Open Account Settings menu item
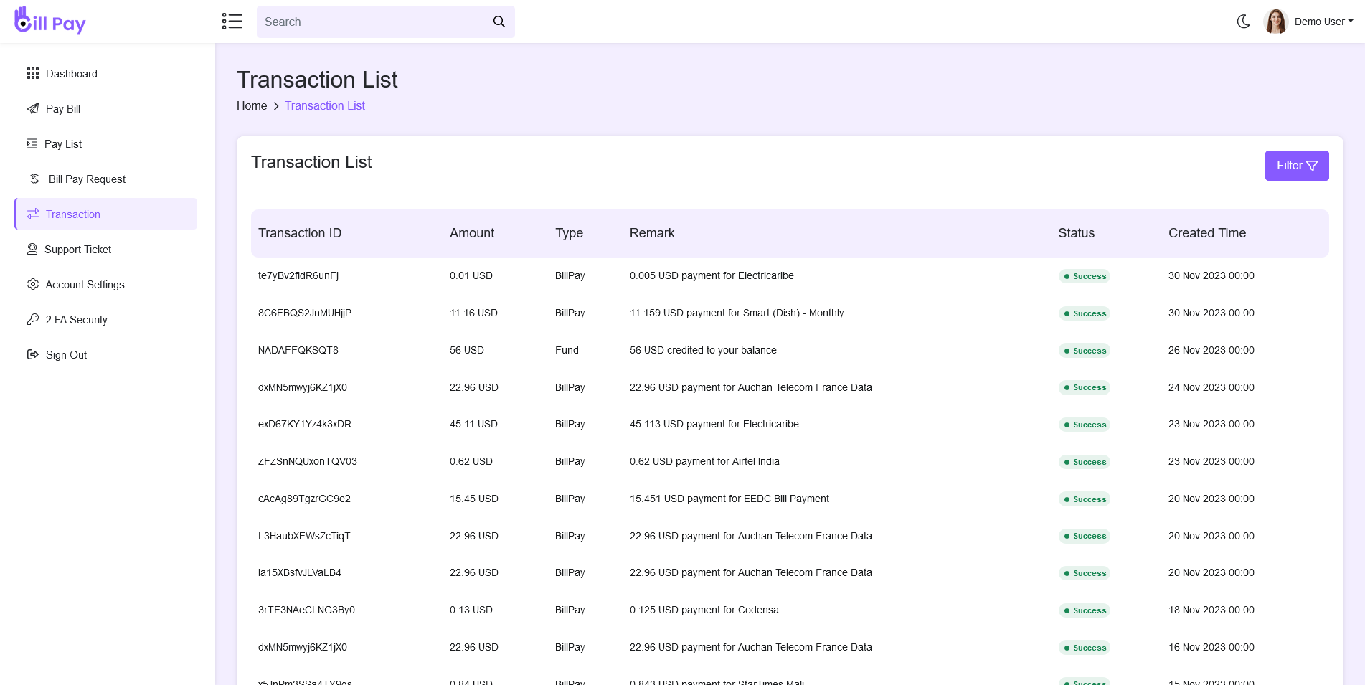1365x685 pixels. point(106,284)
